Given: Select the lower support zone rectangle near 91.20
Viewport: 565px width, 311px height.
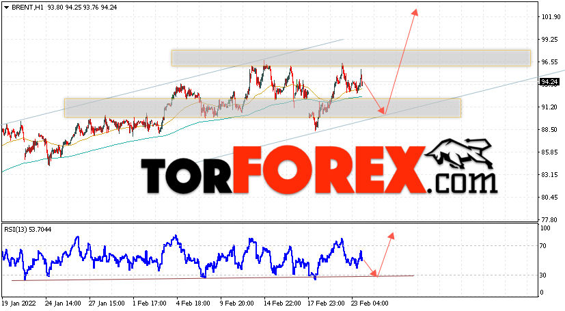Looking at the screenshot, I should 262,108.
